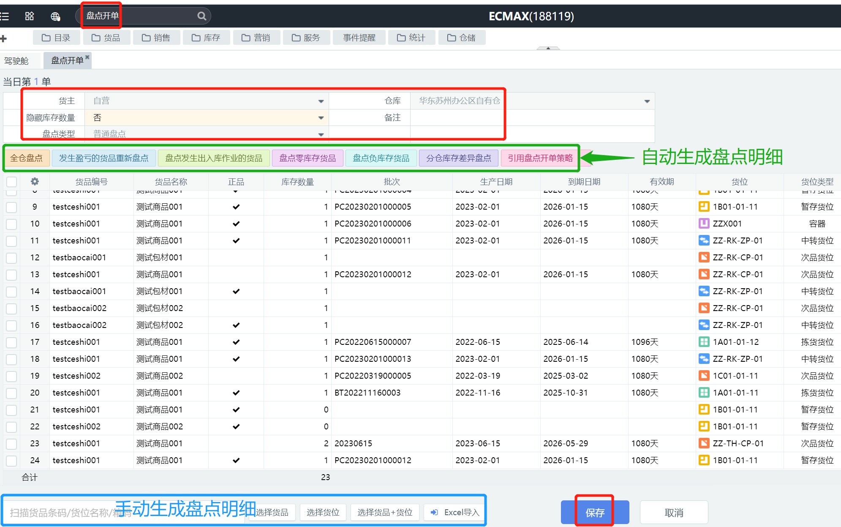Click the location icon beside 1C01-01-11
Screen dimensions: 841x527
[704, 376]
